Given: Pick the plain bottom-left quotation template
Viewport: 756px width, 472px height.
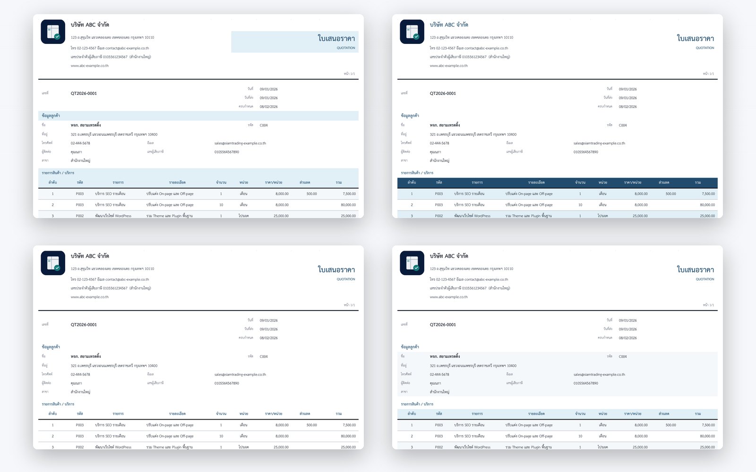Looking at the screenshot, I should point(198,347).
